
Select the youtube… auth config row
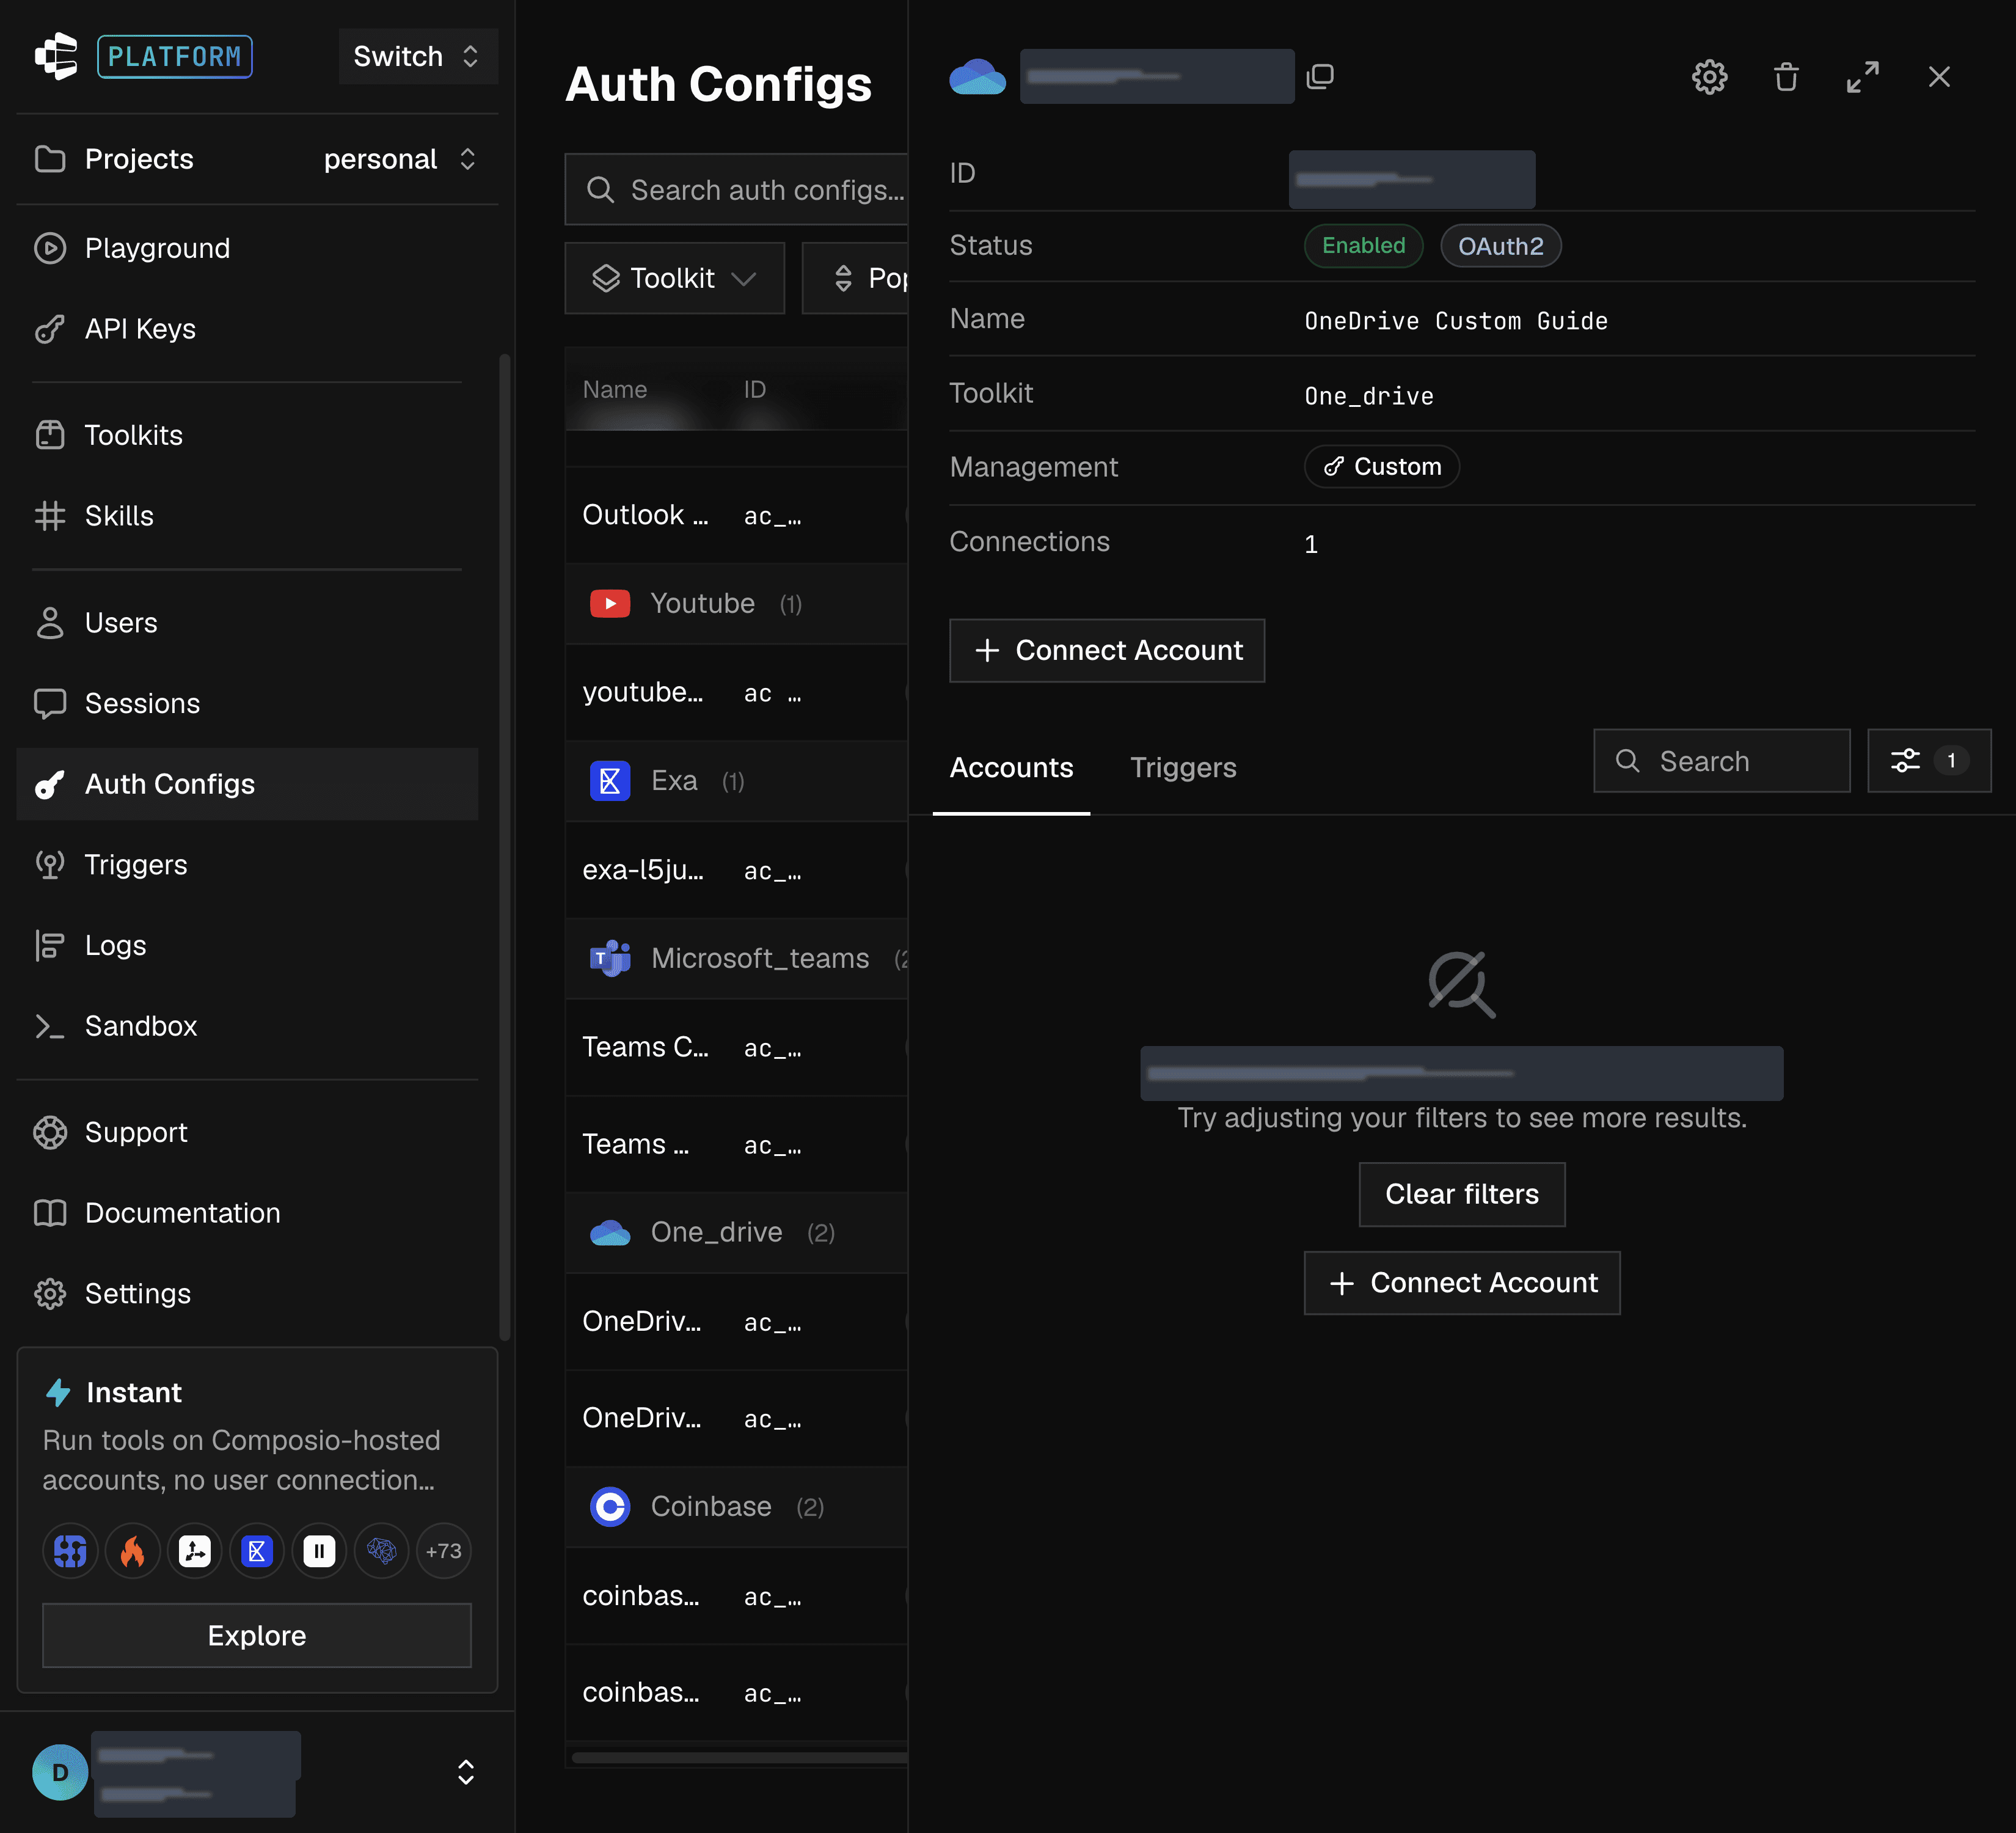[x=737, y=692]
